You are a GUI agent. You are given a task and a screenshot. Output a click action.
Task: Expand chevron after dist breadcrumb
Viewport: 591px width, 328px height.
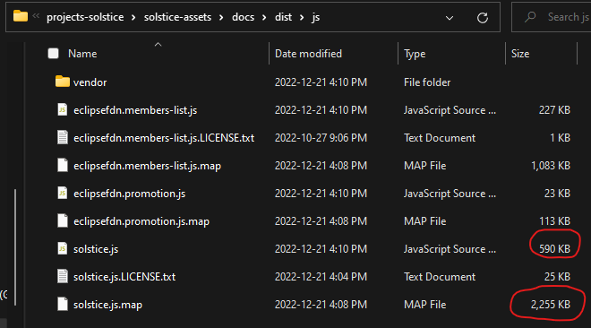302,18
